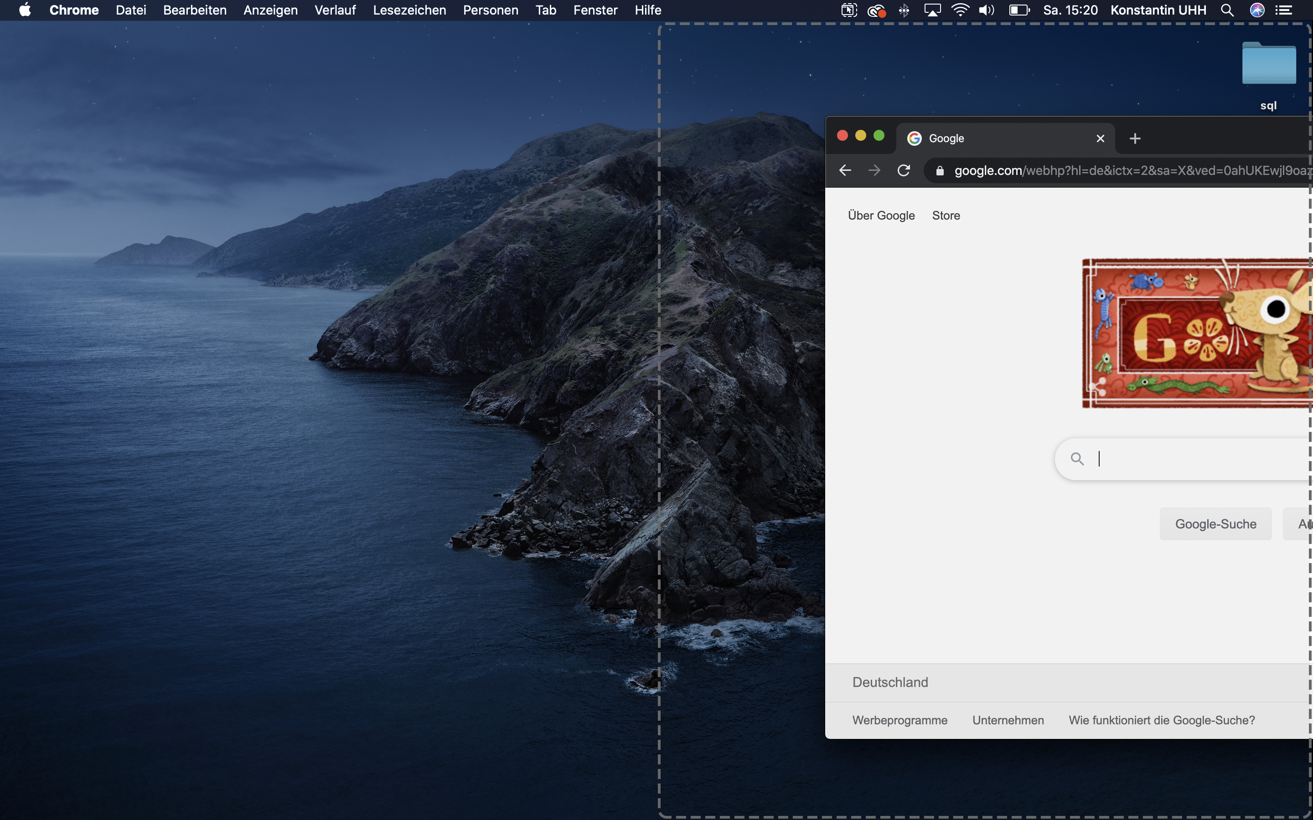Open the Personen menu
This screenshot has width=1313, height=820.
pyautogui.click(x=491, y=10)
